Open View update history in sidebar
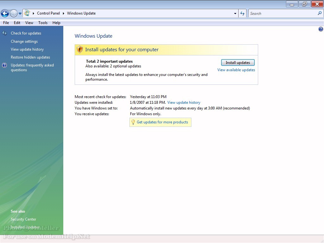Screen dimensions: 324x243 click(27, 49)
